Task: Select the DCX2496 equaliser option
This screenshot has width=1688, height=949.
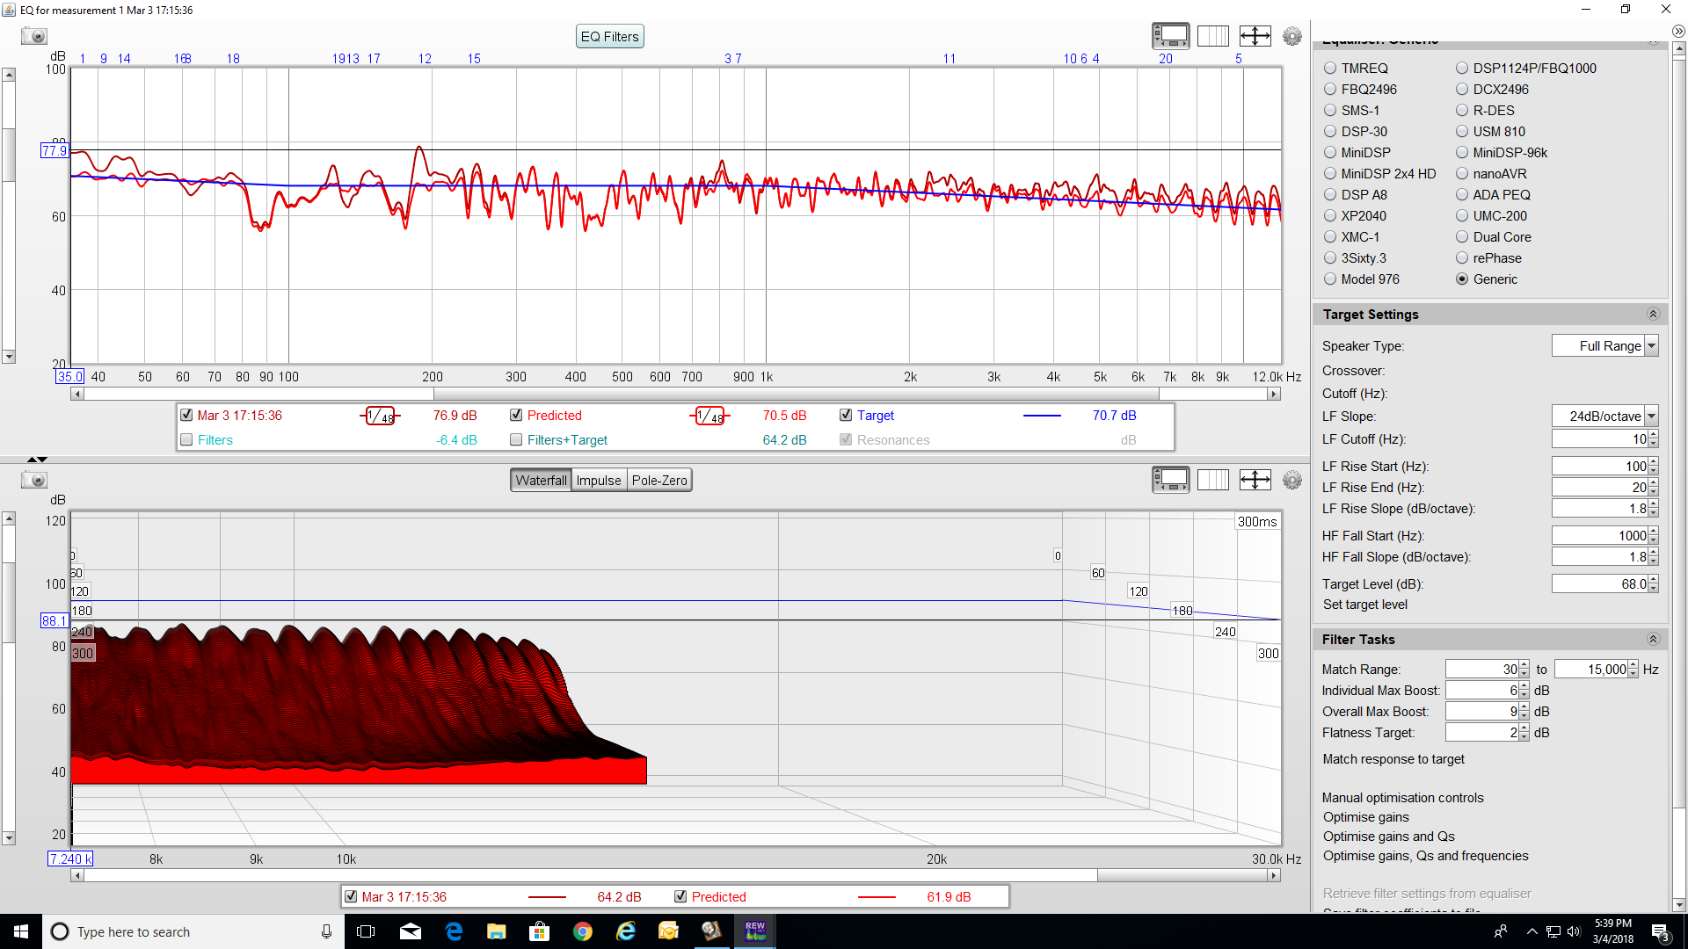Action: coord(1462,90)
